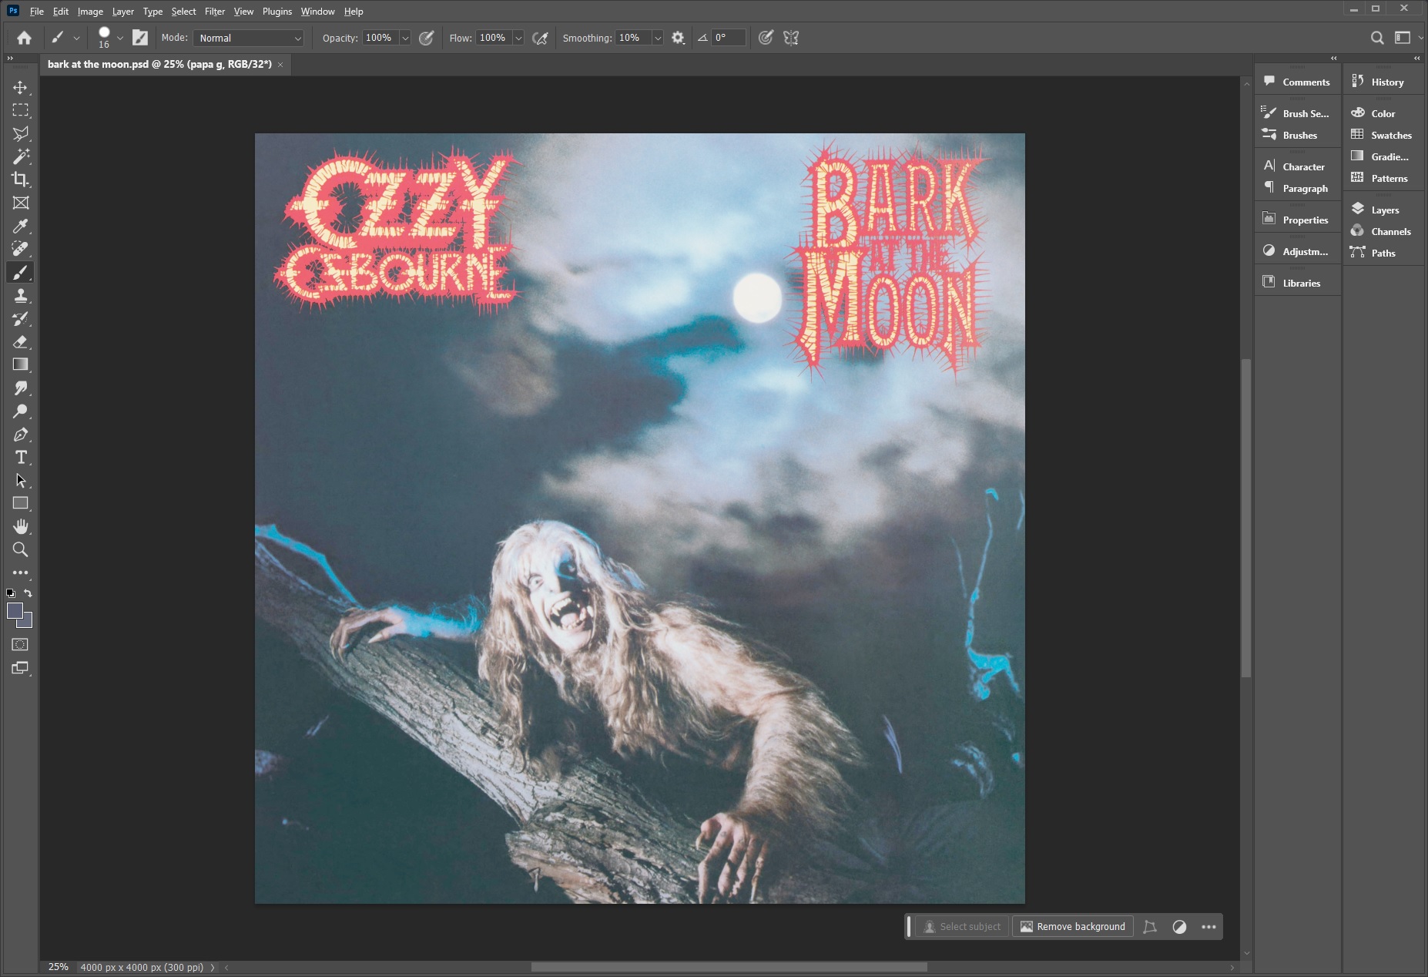Image resolution: width=1428 pixels, height=977 pixels.
Task: Open the Opacity slider dropdown arrow
Action: pos(405,38)
